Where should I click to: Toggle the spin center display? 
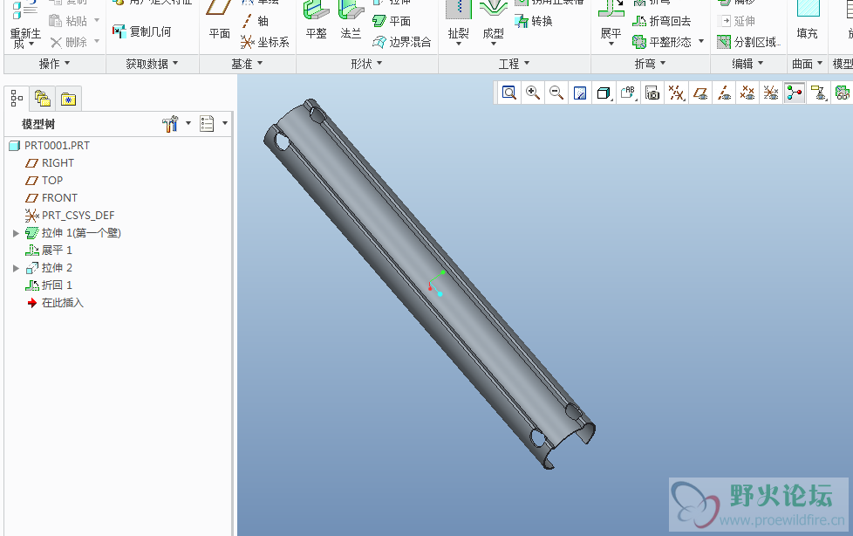coord(795,93)
